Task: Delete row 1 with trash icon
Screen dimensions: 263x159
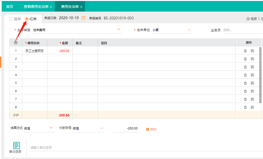Action: (x=245, y=51)
